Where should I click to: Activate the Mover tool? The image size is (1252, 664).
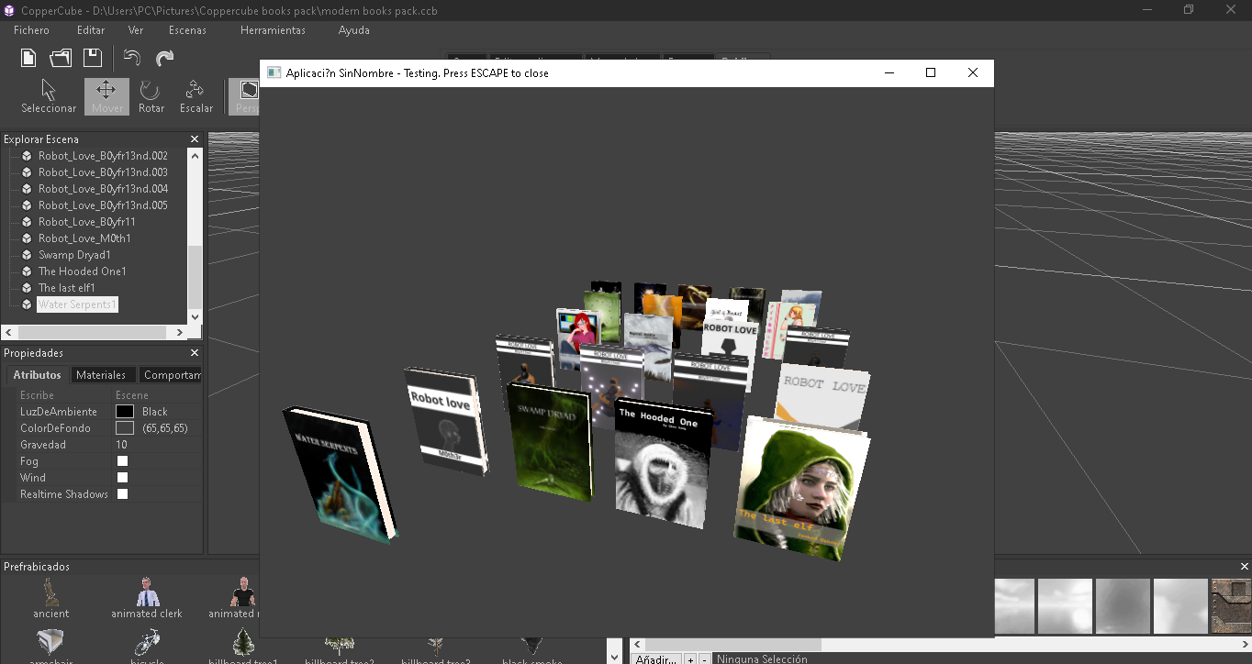(106, 96)
